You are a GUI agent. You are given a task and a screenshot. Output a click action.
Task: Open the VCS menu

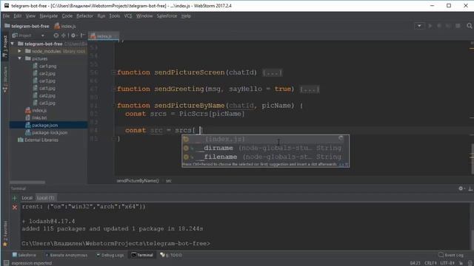[x=128, y=16]
